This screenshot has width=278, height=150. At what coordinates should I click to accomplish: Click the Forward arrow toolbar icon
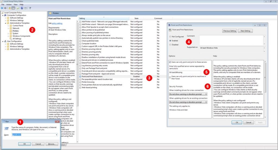tap(5, 8)
